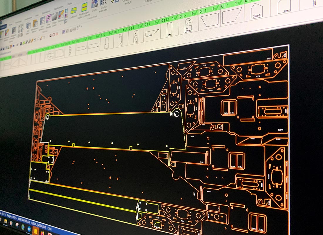
Task: Select the bottle-shaped part under 0|2
Action: point(107,43)
